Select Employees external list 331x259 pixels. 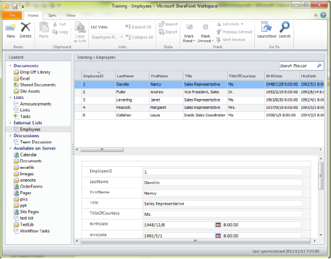click(x=38, y=129)
